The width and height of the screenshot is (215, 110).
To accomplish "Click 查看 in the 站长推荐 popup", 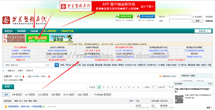I will (209, 108).
